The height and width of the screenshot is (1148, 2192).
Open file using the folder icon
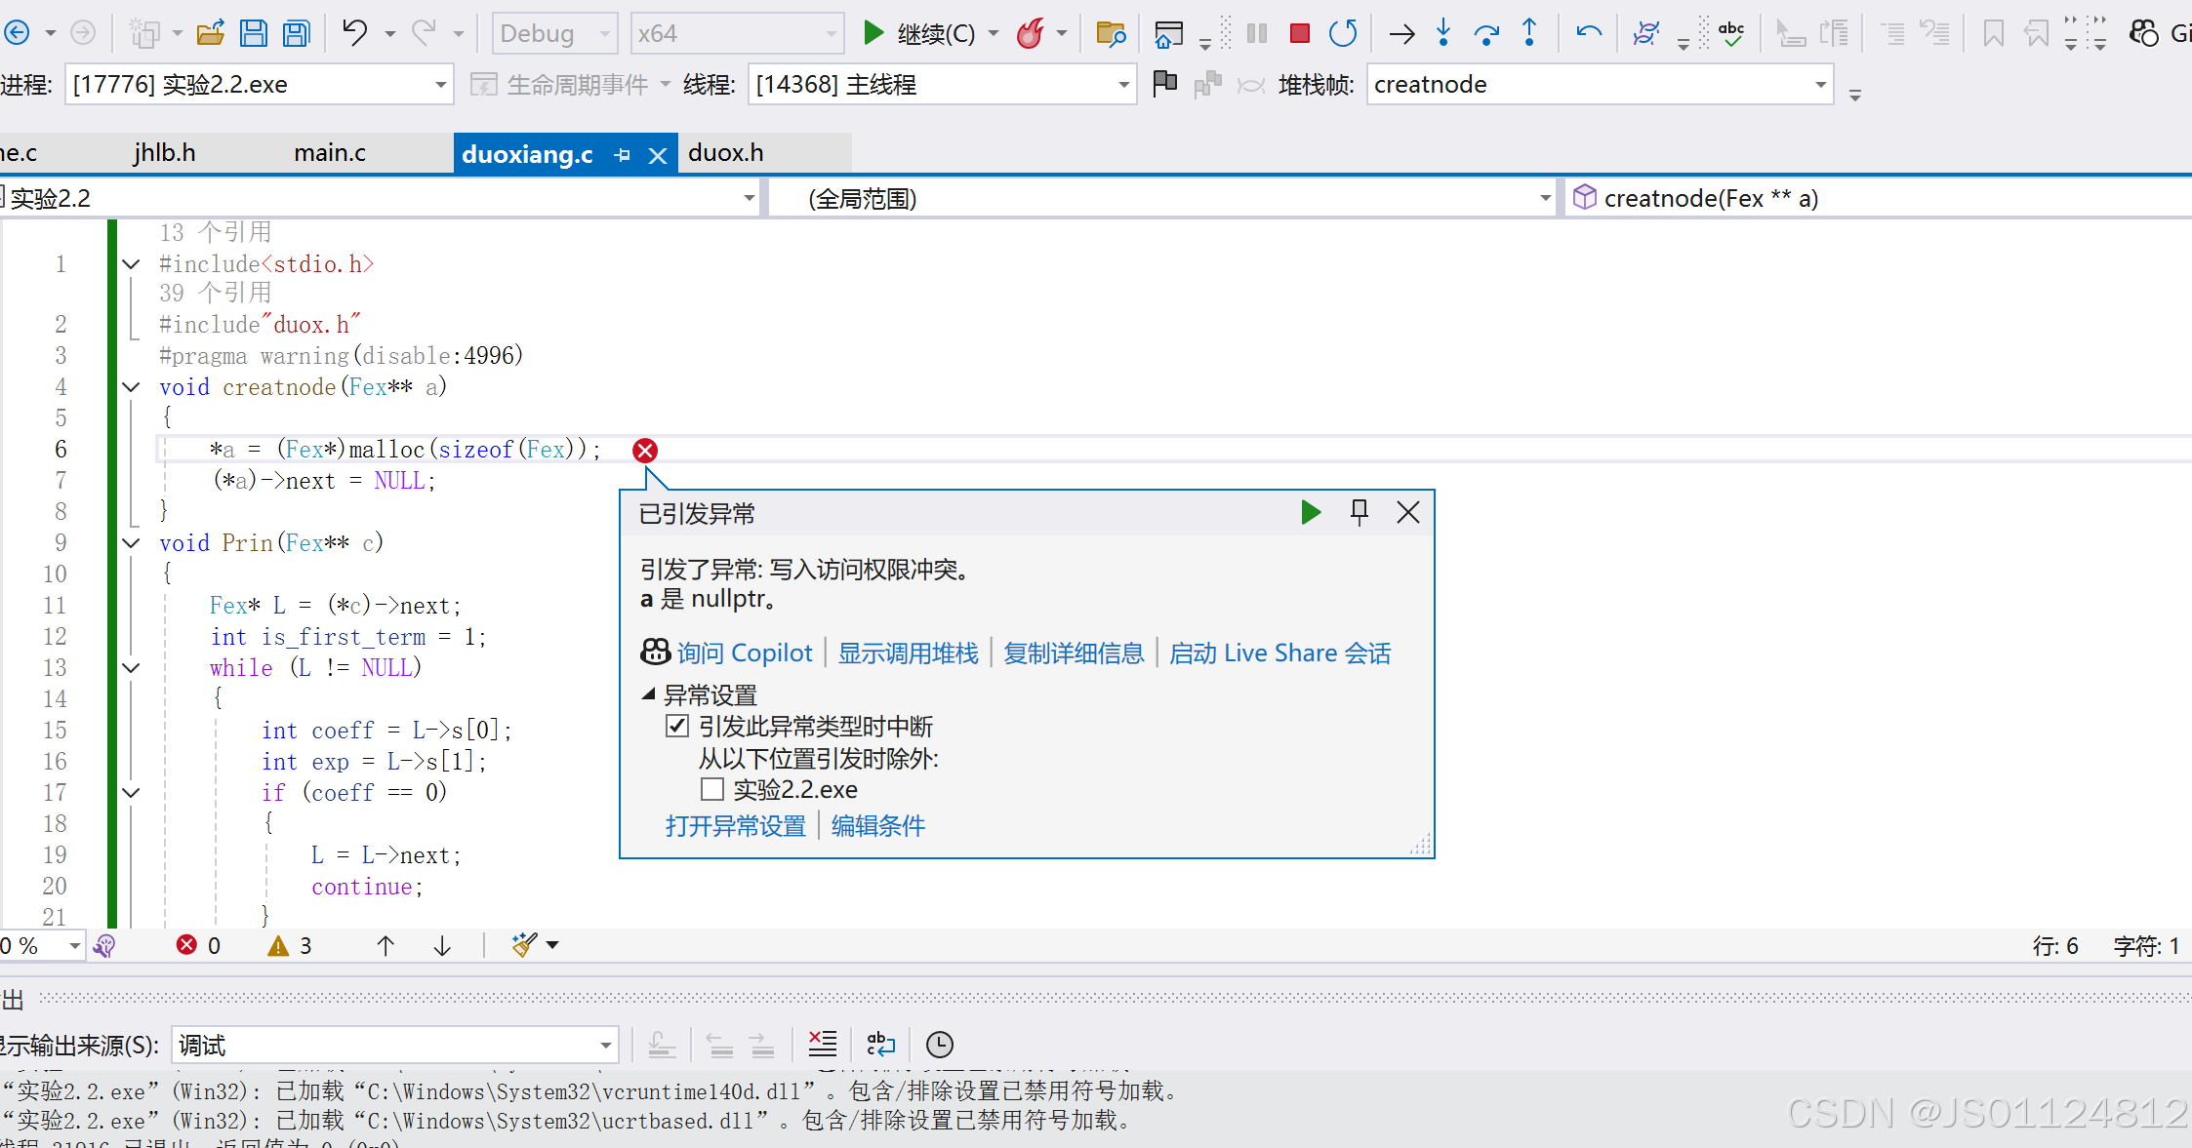210,33
